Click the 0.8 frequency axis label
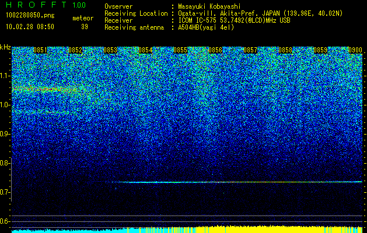This screenshot has width=367, height=233. pos(5,163)
